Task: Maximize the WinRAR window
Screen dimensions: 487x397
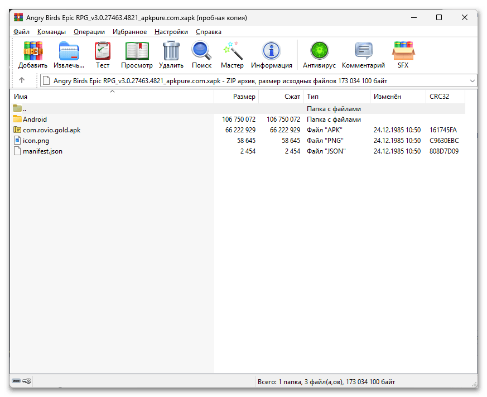Action: pyautogui.click(x=439, y=17)
